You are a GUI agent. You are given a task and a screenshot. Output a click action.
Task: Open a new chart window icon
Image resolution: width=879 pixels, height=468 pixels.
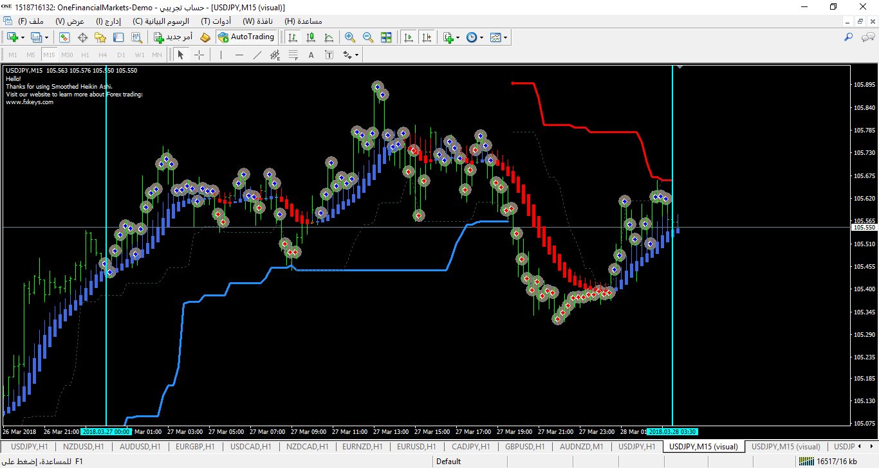12,37
